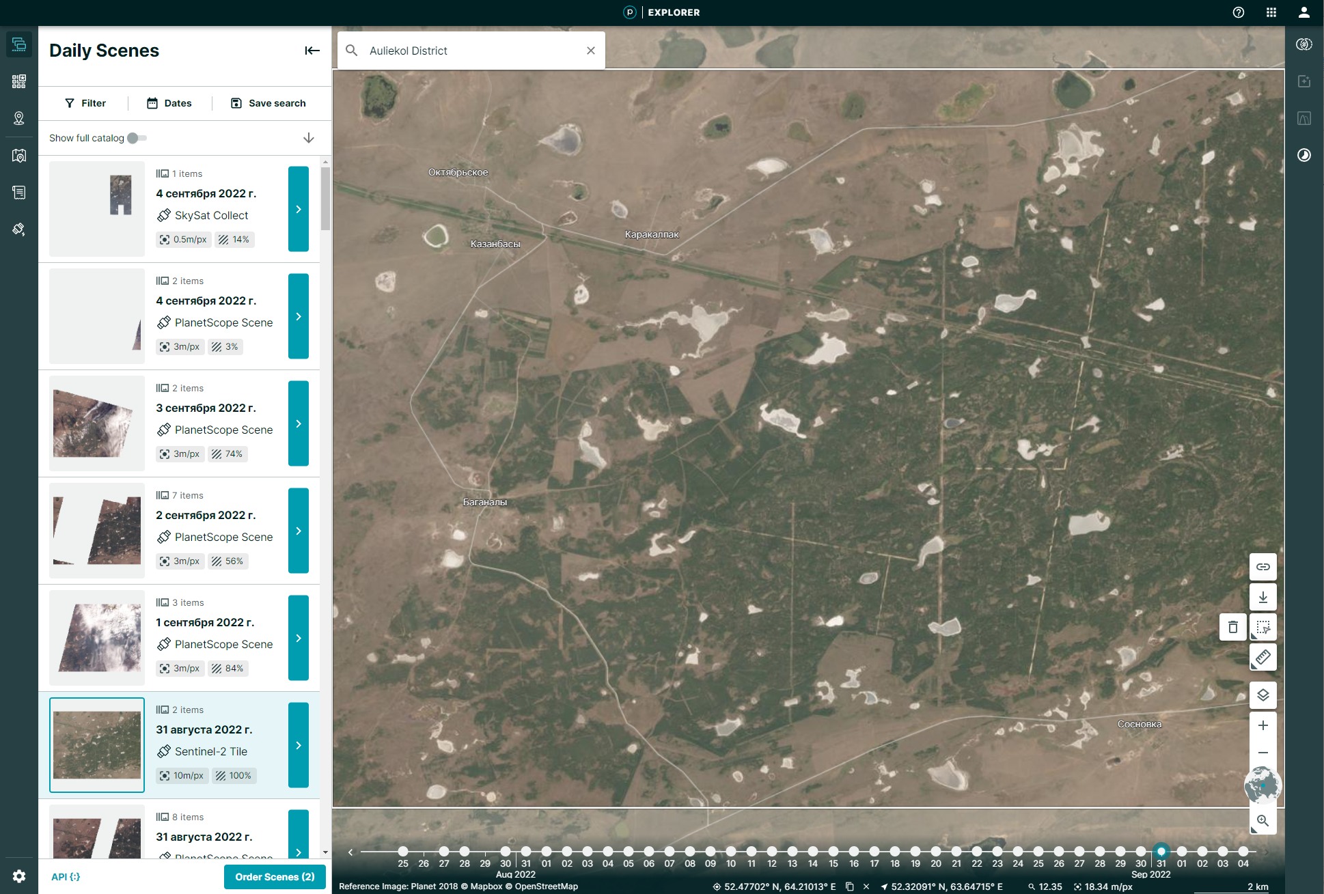Toggle Show full catalog switch
The image size is (1324, 894).
137,138
